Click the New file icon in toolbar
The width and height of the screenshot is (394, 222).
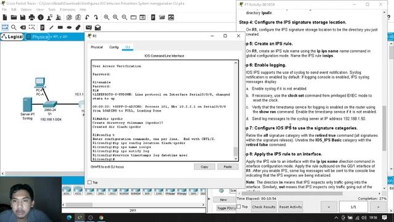[x=5, y=17]
